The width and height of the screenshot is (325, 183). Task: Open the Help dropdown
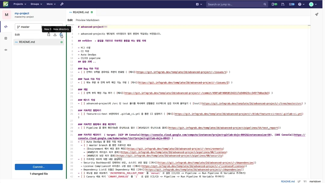[x=301, y=4]
